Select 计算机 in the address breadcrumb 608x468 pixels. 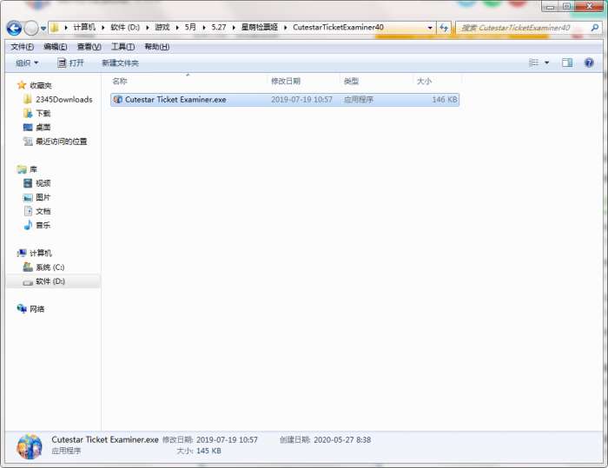pos(84,27)
